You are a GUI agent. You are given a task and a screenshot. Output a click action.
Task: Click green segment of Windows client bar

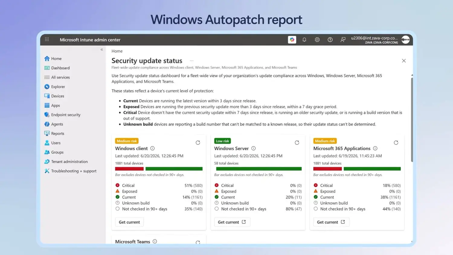[174, 169]
